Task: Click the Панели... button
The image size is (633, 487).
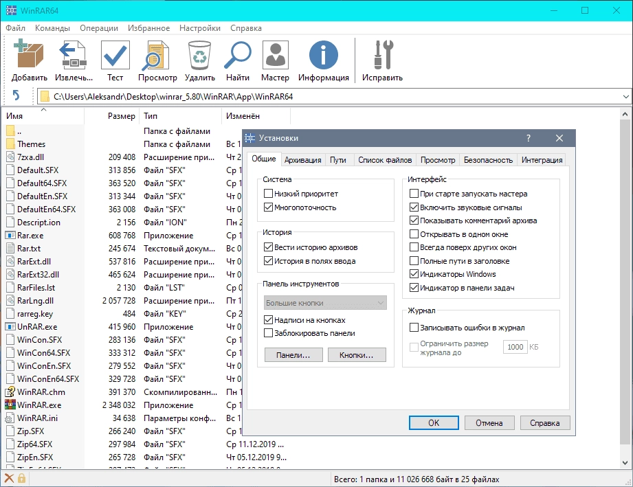Action: click(293, 355)
